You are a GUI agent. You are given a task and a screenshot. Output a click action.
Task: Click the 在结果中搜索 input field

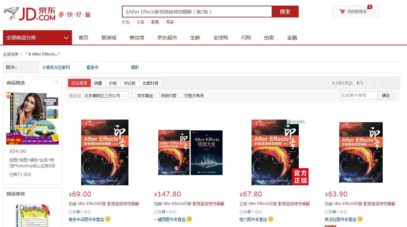pos(358,95)
